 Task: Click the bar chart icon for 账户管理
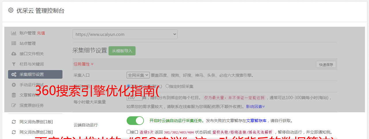click(x=14, y=33)
